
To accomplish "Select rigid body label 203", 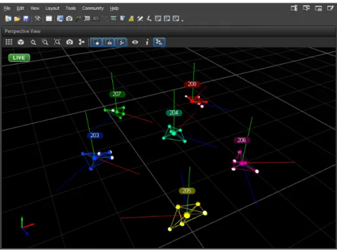I will (x=95, y=135).
